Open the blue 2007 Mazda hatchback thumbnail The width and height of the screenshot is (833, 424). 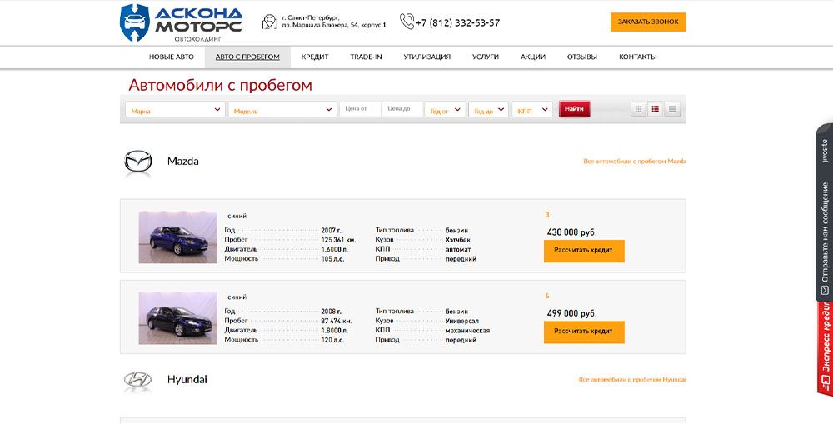[177, 237]
